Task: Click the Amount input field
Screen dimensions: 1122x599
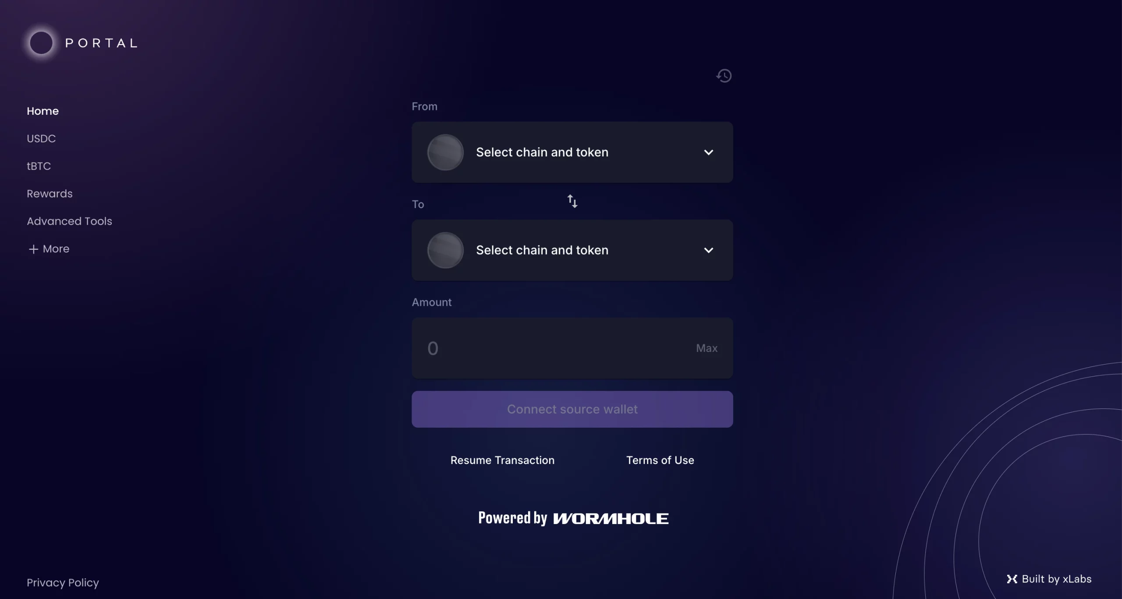Action: [572, 348]
